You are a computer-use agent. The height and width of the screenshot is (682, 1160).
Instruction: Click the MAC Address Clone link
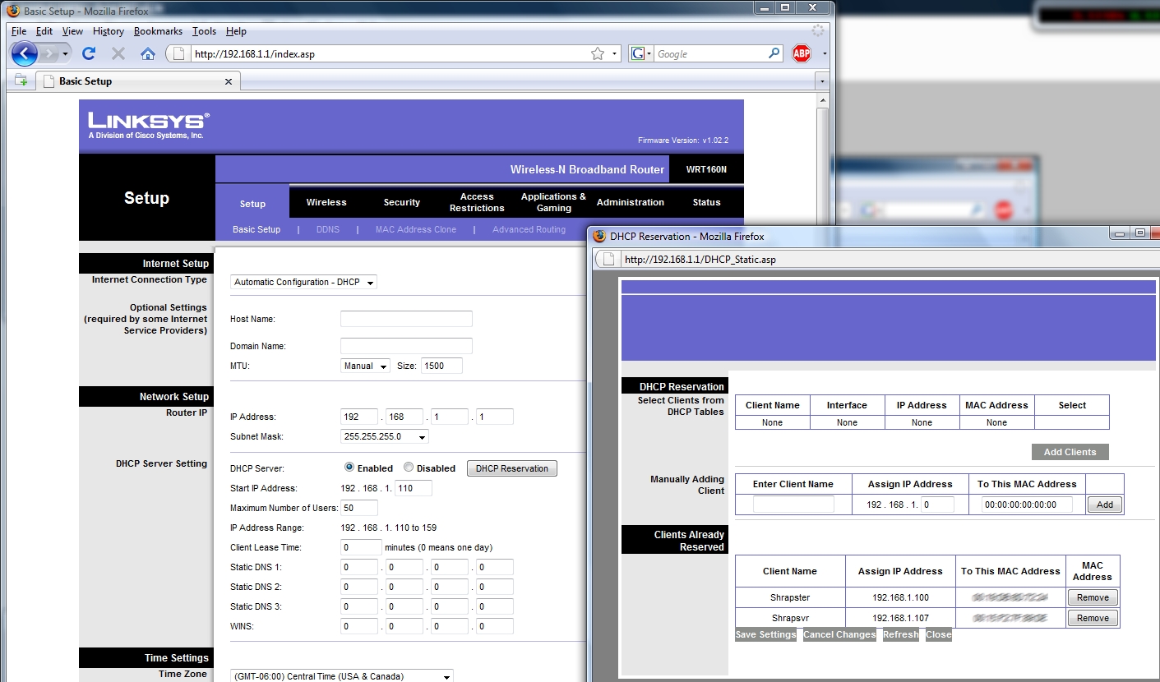[x=416, y=229]
